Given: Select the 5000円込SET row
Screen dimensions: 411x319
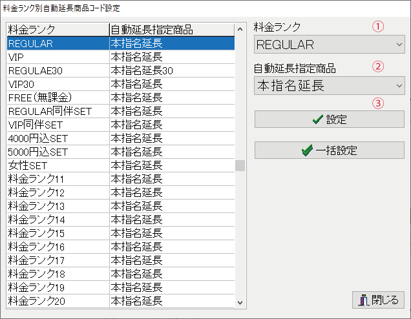Looking at the screenshot, I should click(121, 152).
